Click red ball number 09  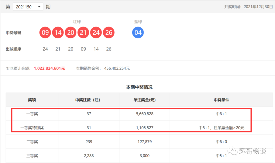click(45, 32)
